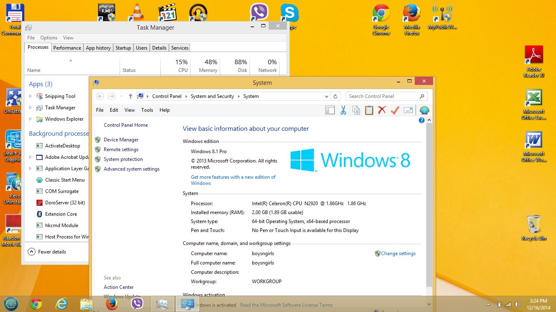Click the red X Delete toolbar icon
Viewport: 556px width, 312px height.
click(382, 110)
